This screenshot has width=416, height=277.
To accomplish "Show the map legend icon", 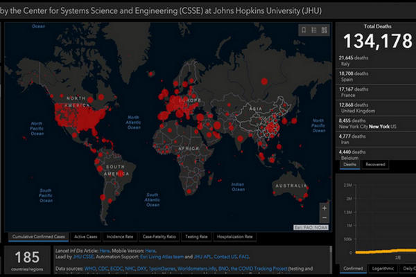I will 314,30.
